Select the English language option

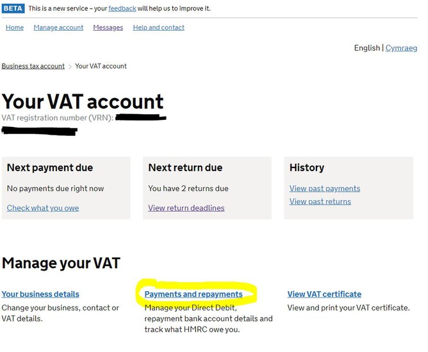[x=366, y=48]
